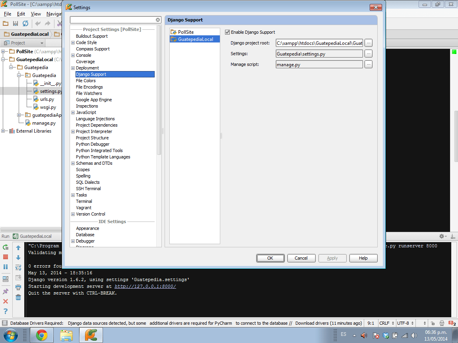This screenshot has height=343, width=458.
Task: Open Event Log notifications in the status bar
Action: point(451,323)
